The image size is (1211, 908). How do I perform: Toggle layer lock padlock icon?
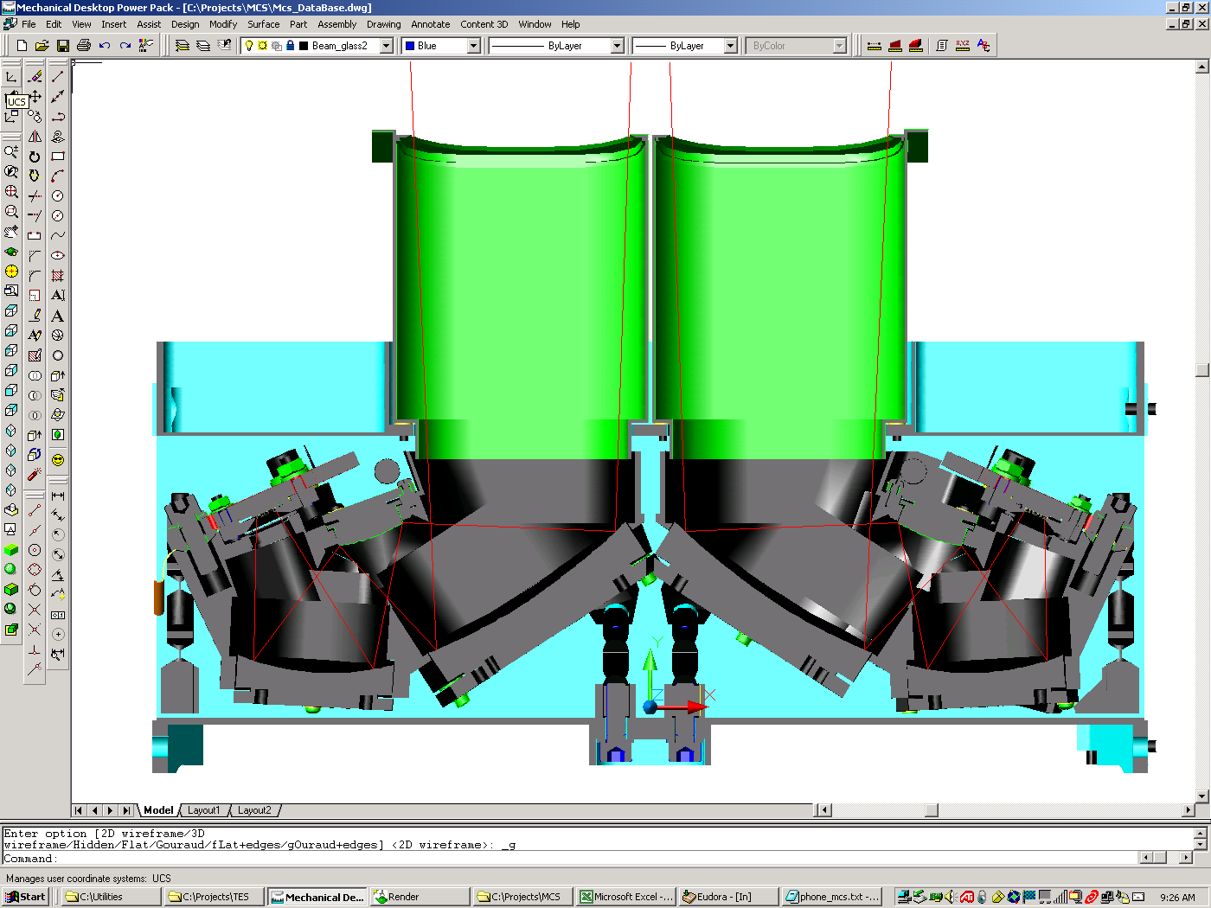291,46
